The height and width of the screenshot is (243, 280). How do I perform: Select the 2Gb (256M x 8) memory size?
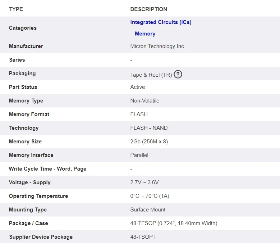[149, 142]
